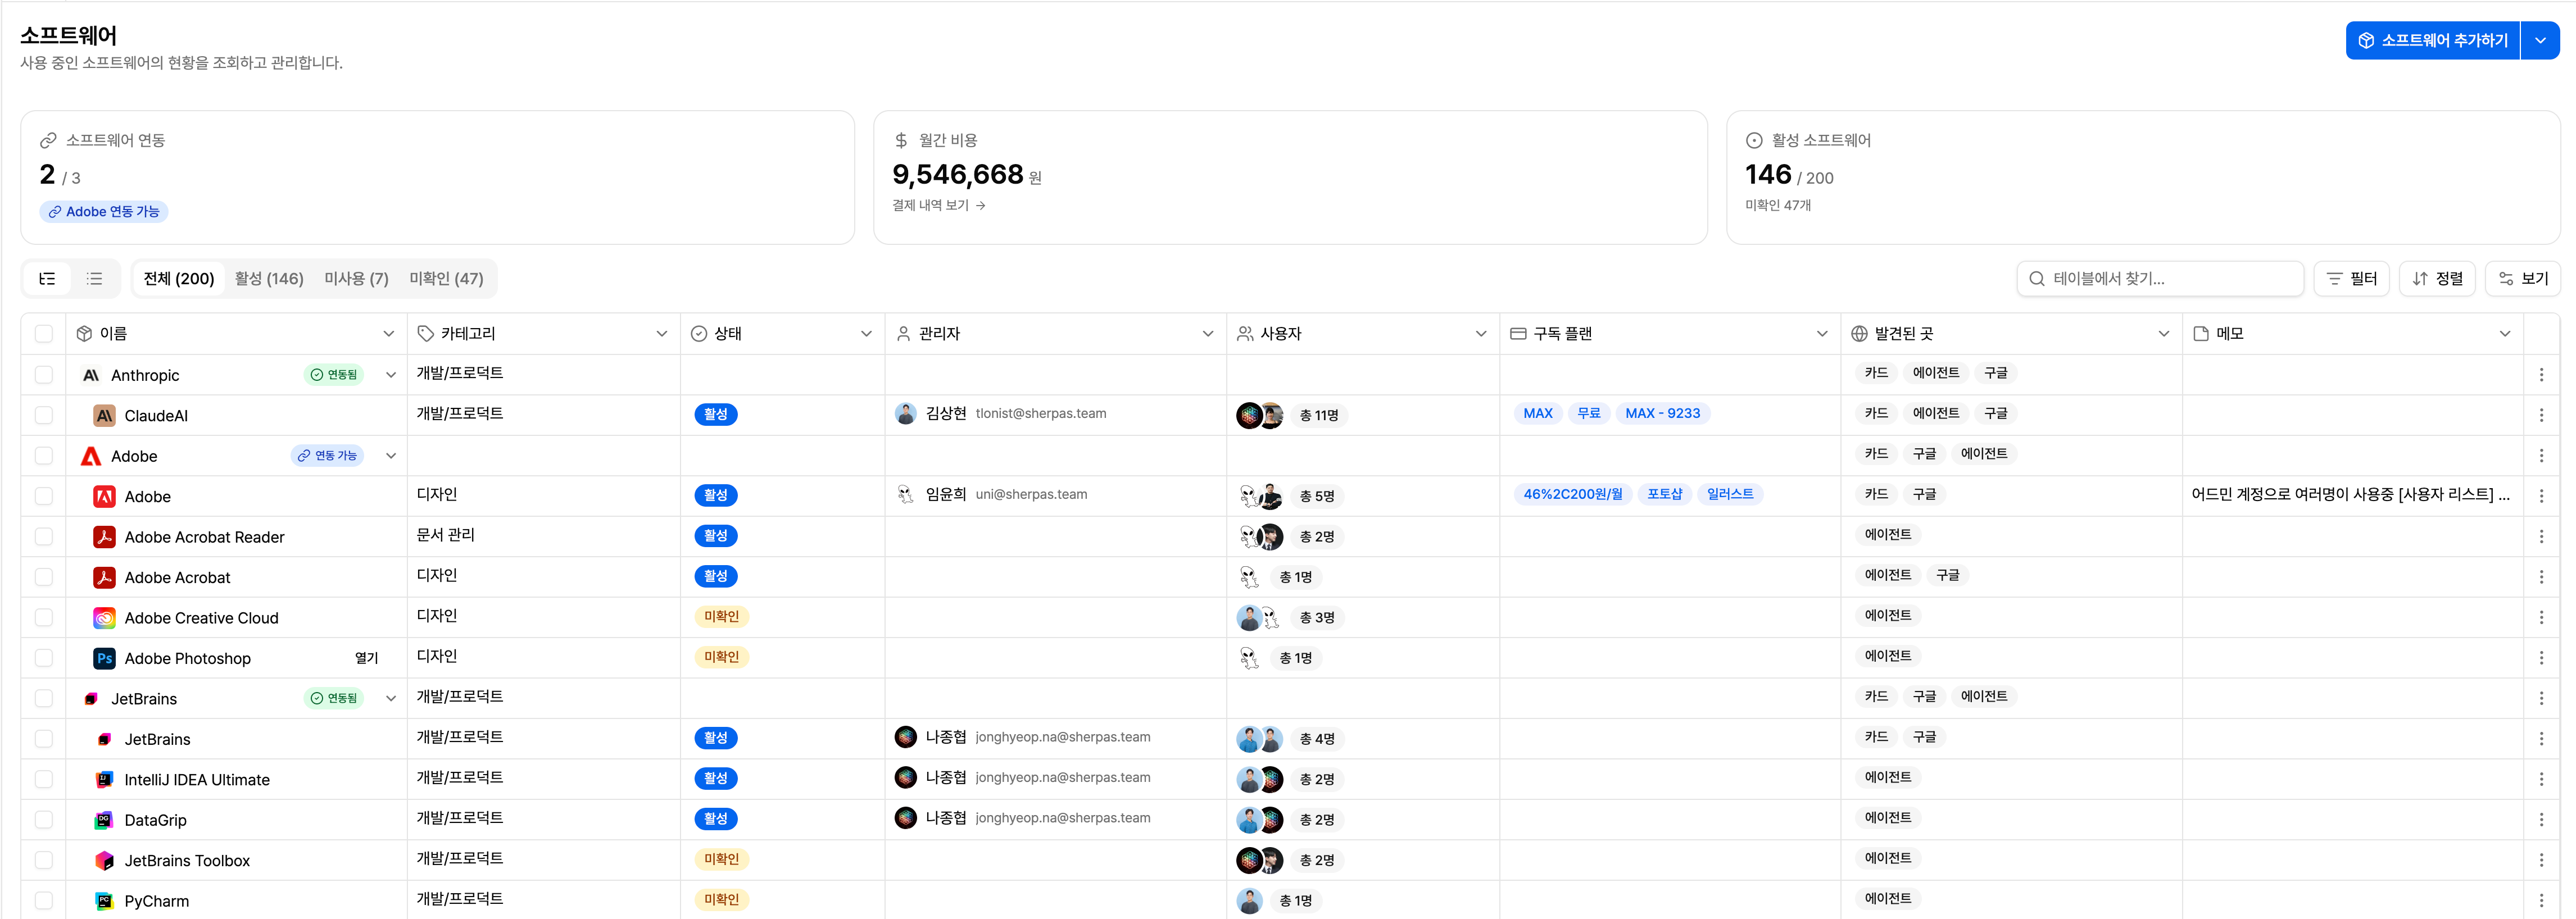Toggle the select-all checkbox in the table header

point(44,334)
